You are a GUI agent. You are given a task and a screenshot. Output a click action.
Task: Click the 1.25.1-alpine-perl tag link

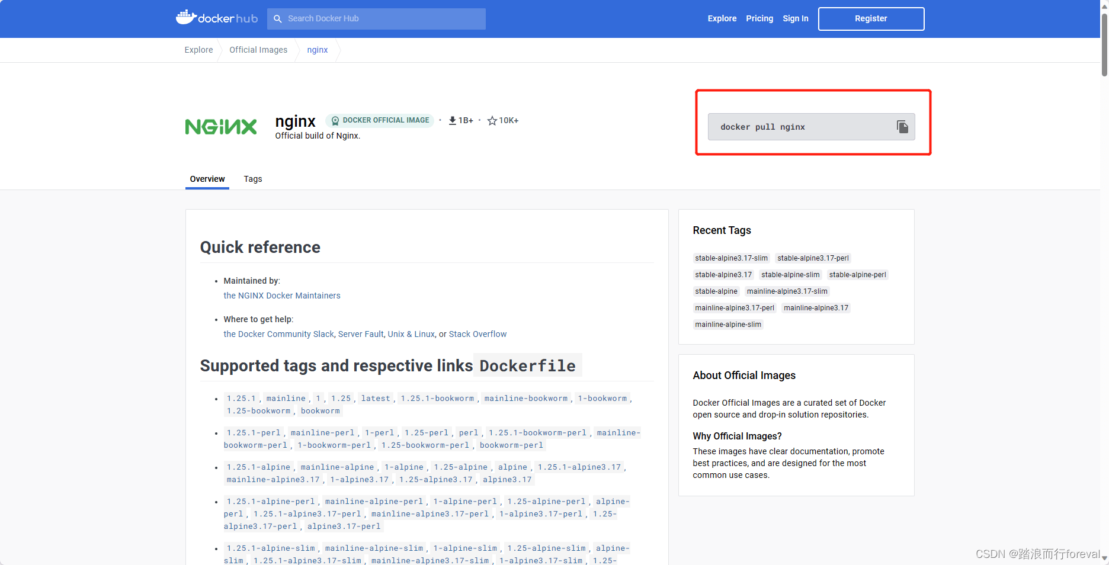pyautogui.click(x=271, y=502)
